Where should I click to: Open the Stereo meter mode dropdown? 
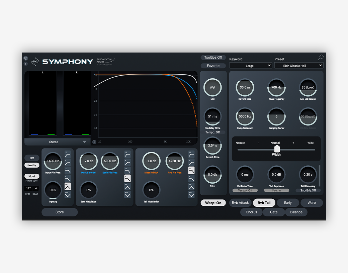coord(58,142)
